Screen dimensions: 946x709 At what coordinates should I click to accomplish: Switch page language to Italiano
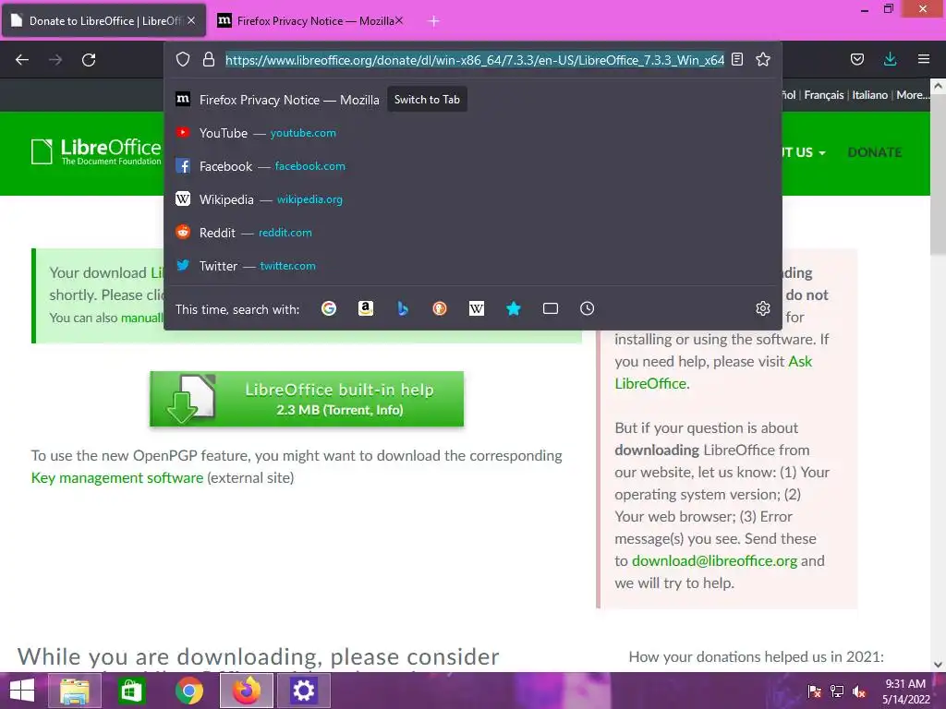pyautogui.click(x=869, y=95)
